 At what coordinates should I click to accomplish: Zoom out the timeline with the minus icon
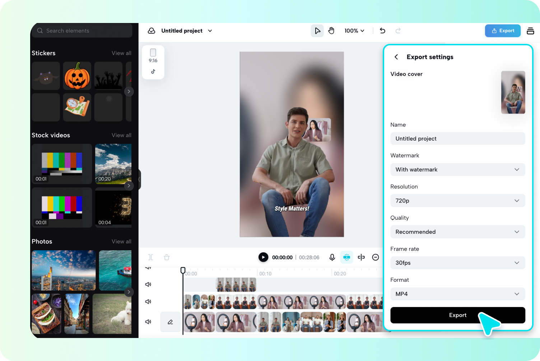[376, 257]
